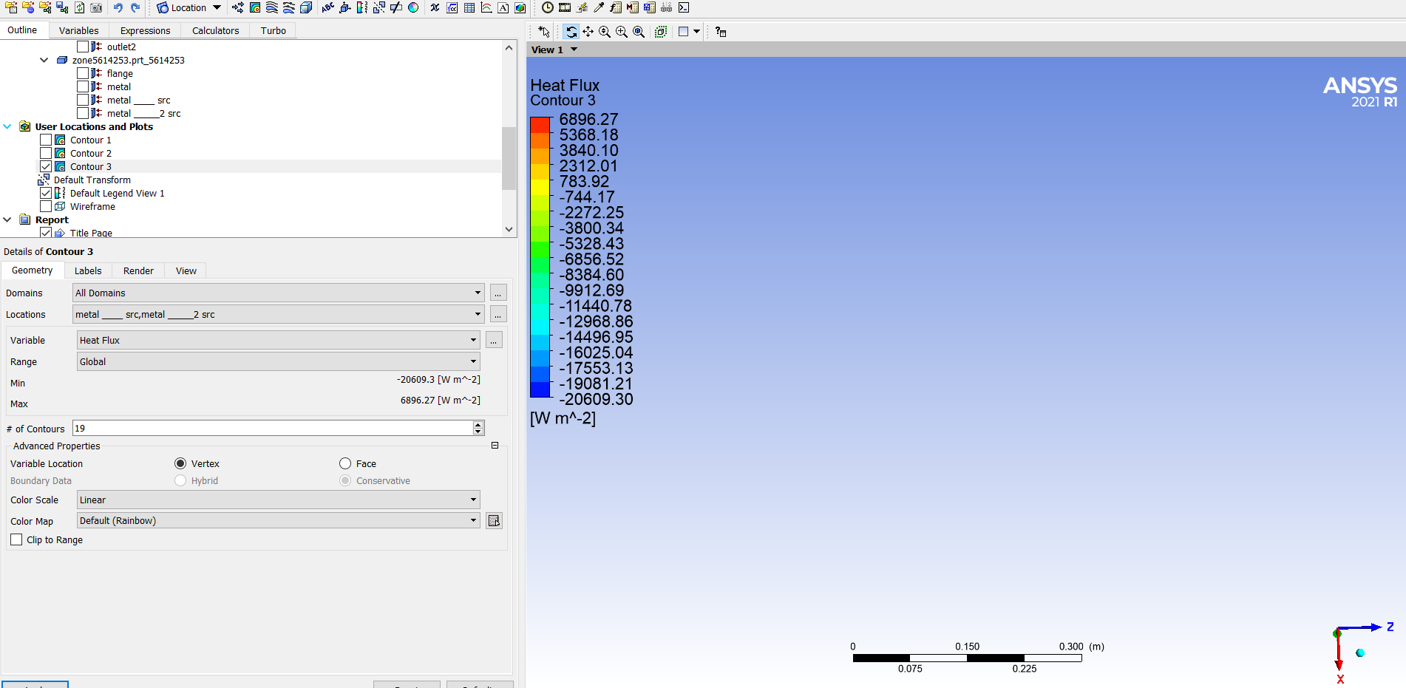1406x688 pixels.
Task: Open the Color Map editor icon
Action: point(494,521)
